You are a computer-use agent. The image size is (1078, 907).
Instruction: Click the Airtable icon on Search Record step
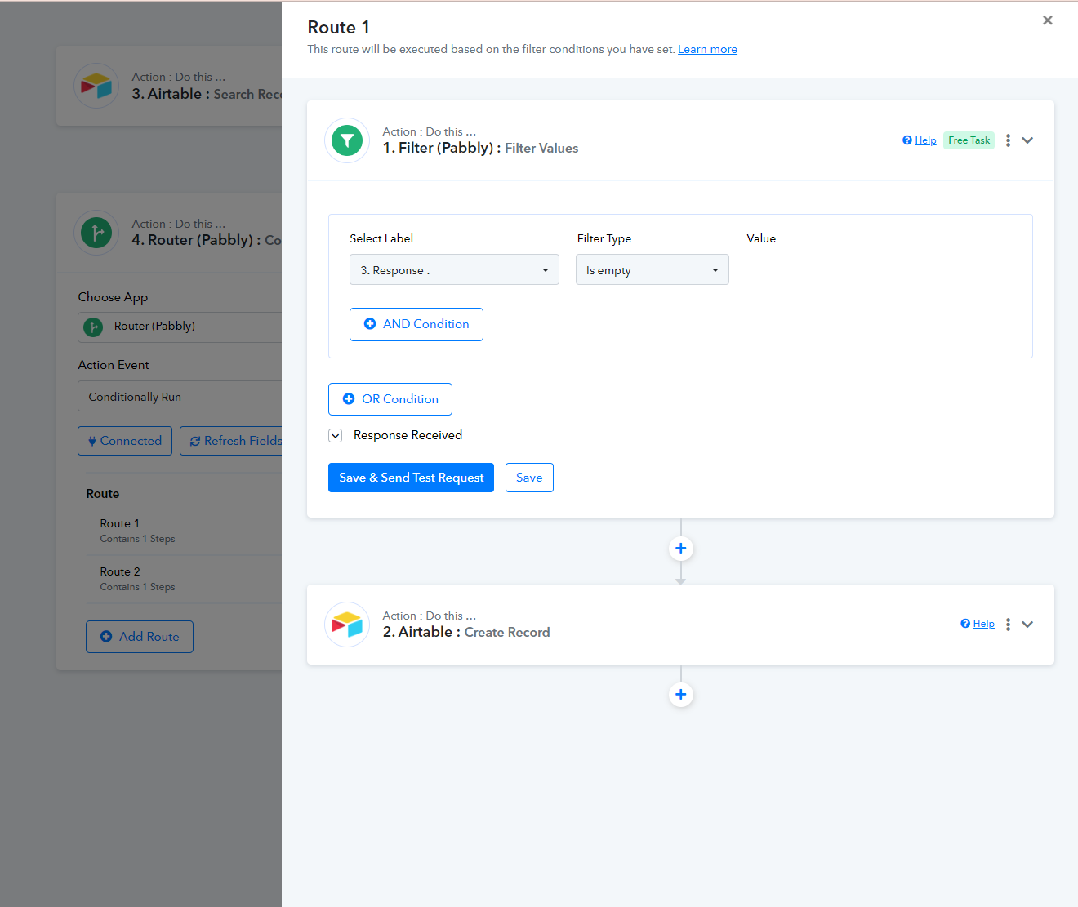pos(96,86)
